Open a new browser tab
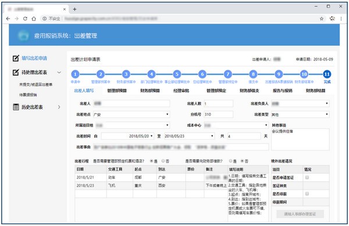349x226 pixels. tap(74, 9)
